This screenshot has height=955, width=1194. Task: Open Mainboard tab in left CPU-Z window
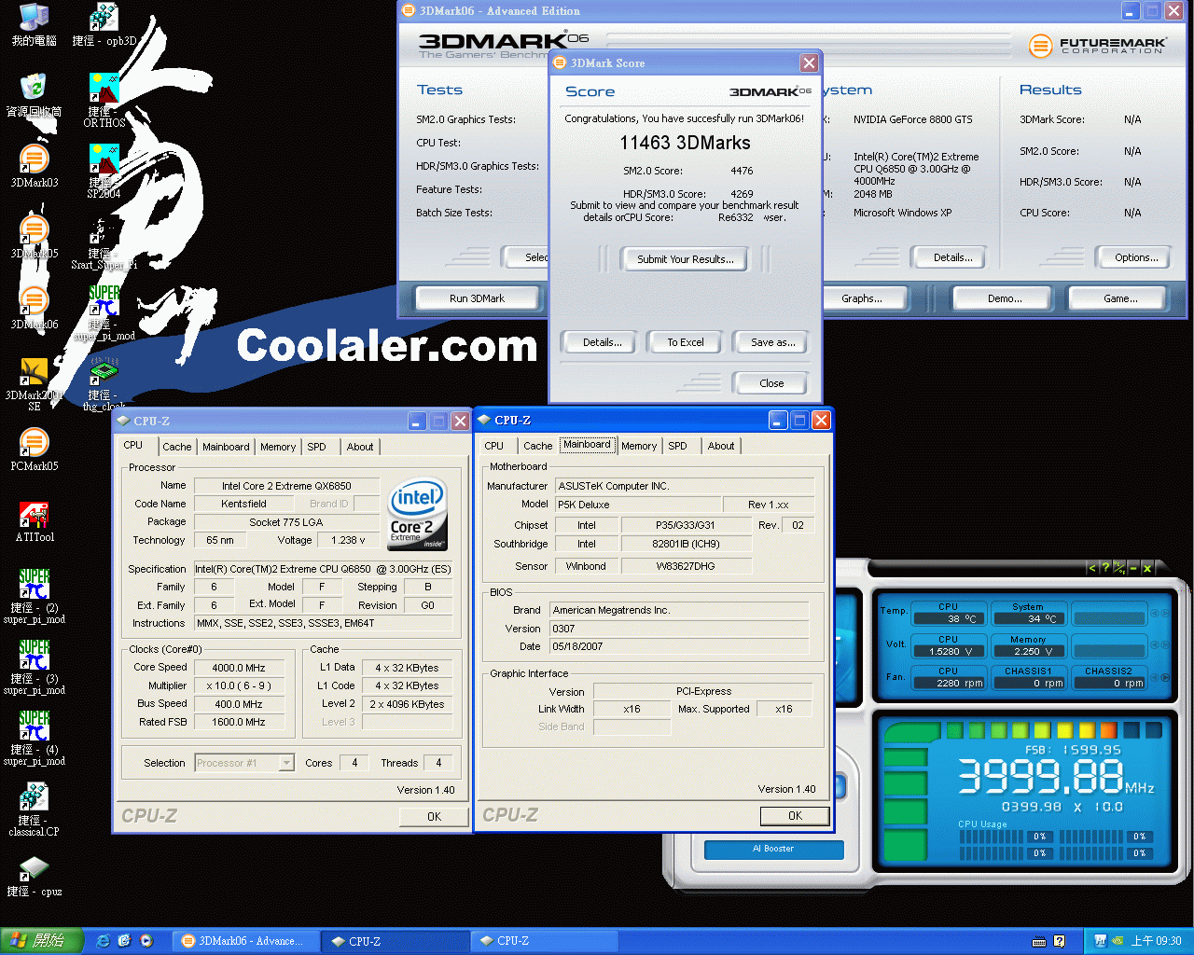[226, 447]
